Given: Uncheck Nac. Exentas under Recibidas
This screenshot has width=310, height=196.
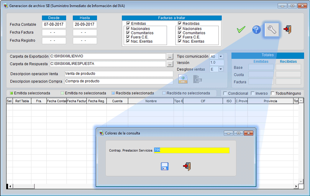Looking at the screenshot, I should pos(180,41).
